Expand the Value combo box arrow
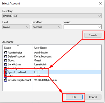The width and height of the screenshot is (105, 103). click(x=99, y=27)
